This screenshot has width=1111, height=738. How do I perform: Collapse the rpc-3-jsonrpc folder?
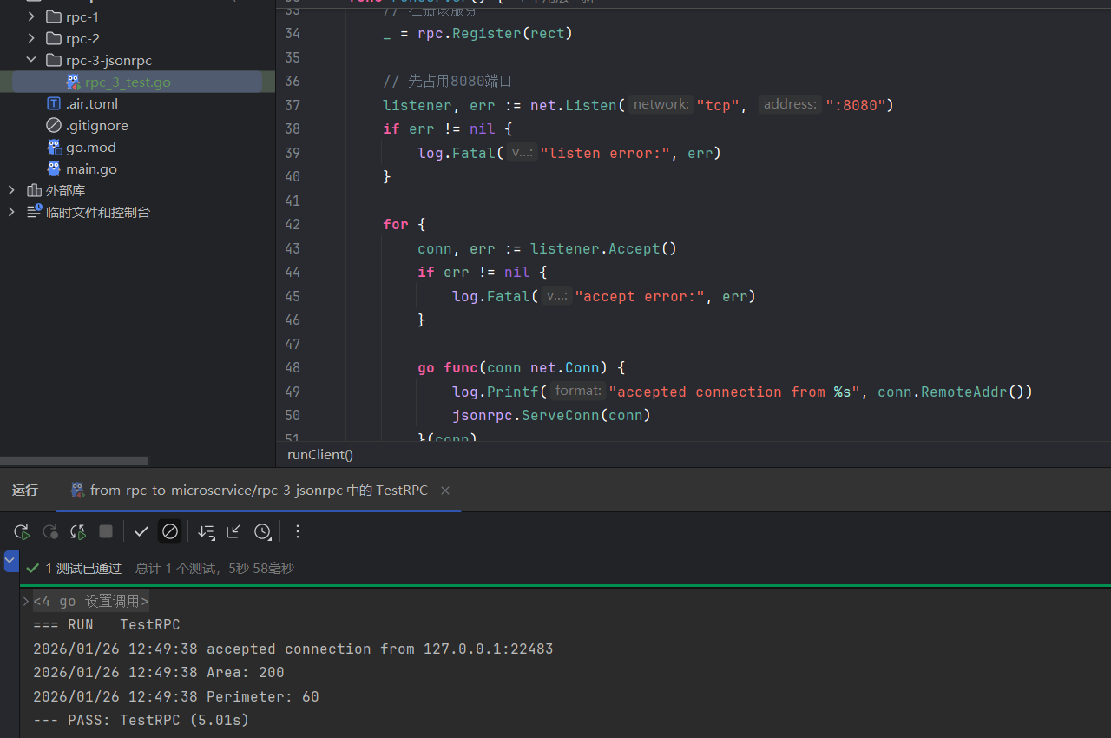pyautogui.click(x=31, y=60)
